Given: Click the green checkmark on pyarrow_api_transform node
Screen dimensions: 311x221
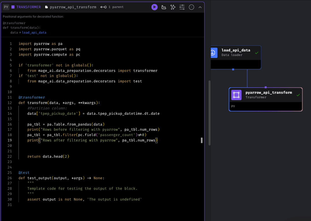Looking at the screenshot, I should click(x=298, y=95).
